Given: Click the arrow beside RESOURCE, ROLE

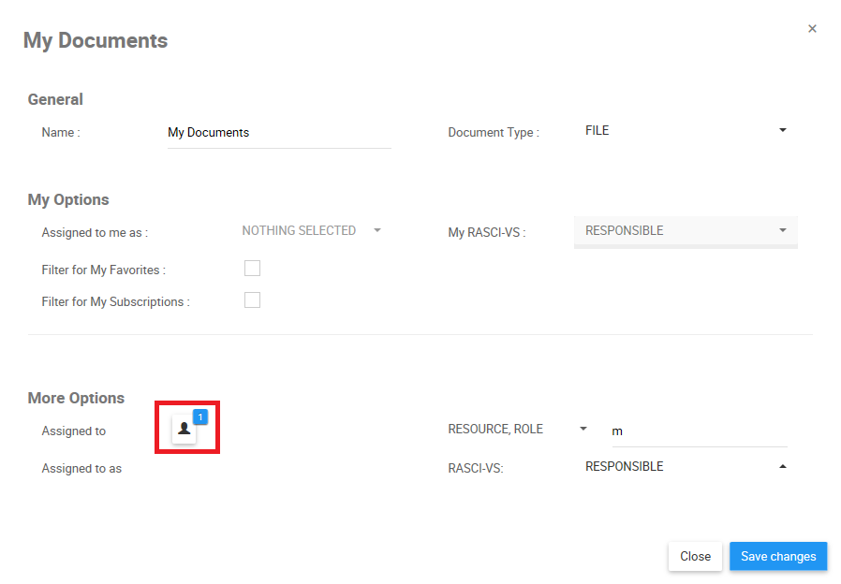Looking at the screenshot, I should coord(583,429).
